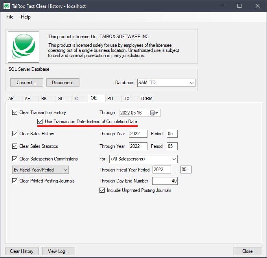Click the Clear Sales History period field
The image size is (267, 258).
coord(172,134)
